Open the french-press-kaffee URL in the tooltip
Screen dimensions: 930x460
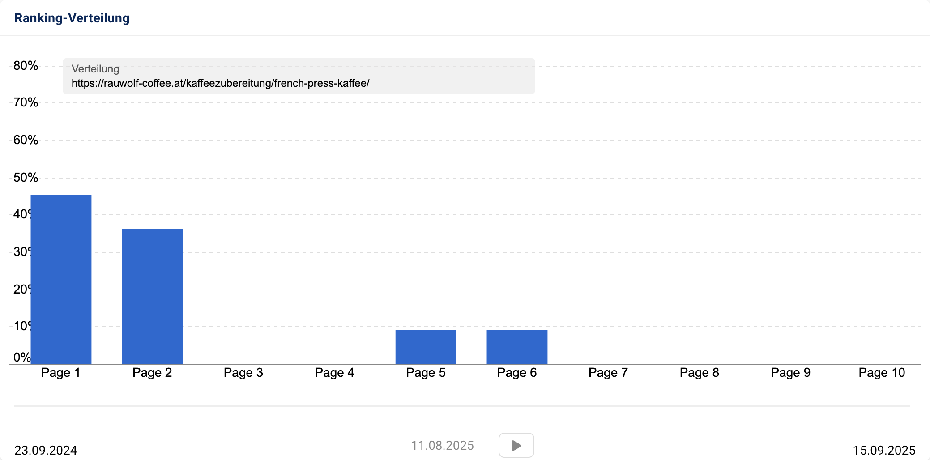219,83
